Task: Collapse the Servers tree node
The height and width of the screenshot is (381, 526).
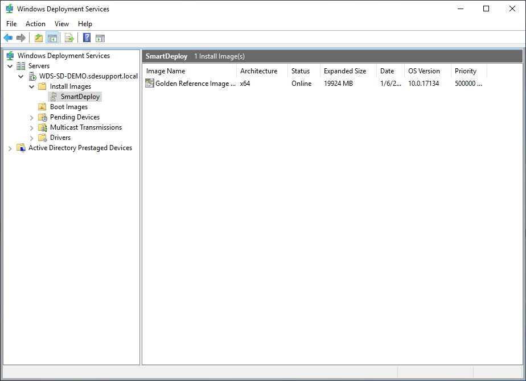Action: [10, 66]
